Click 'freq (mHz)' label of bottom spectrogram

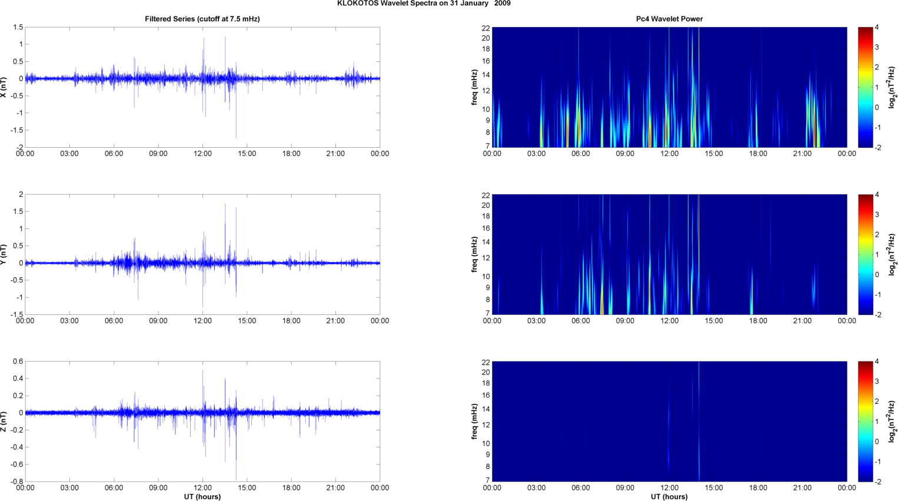[474, 422]
